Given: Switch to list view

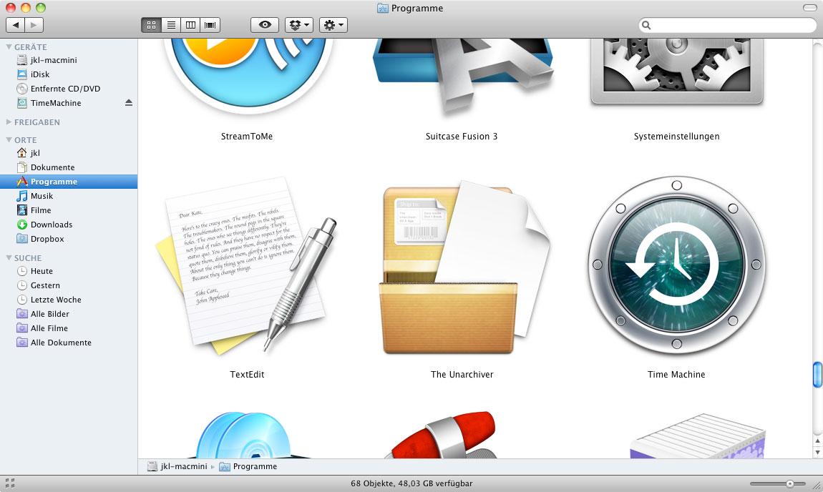Looking at the screenshot, I should pos(171,24).
